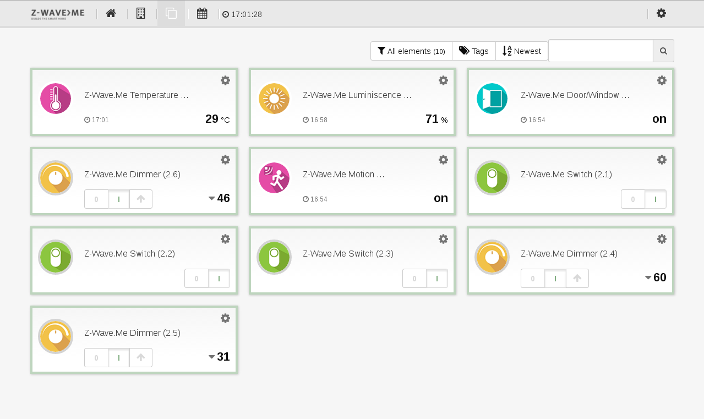Open settings gear of Switch (2.3)

(x=443, y=239)
